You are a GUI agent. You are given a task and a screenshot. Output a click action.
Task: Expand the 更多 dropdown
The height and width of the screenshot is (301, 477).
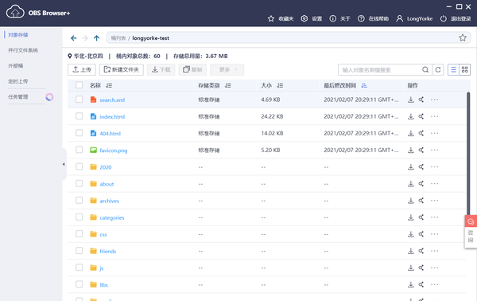227,70
